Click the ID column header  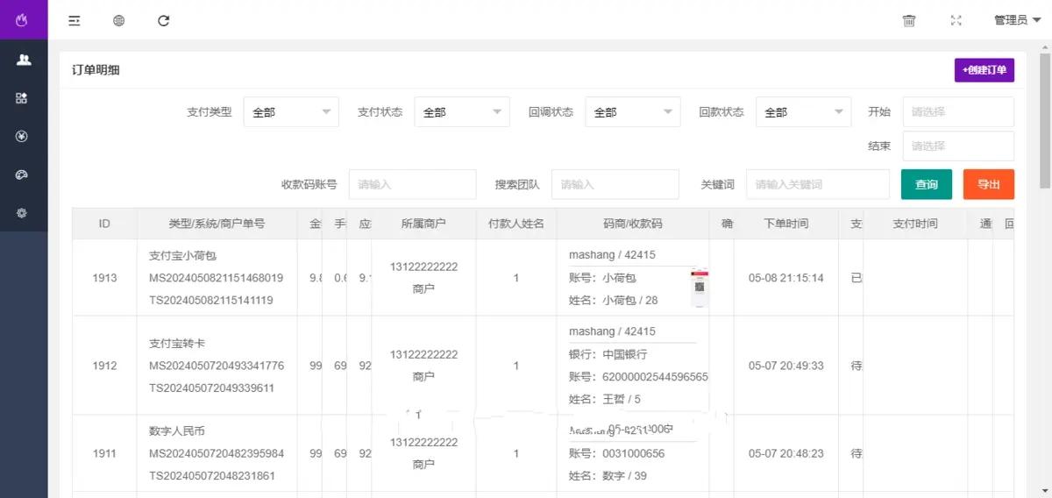tap(104, 224)
